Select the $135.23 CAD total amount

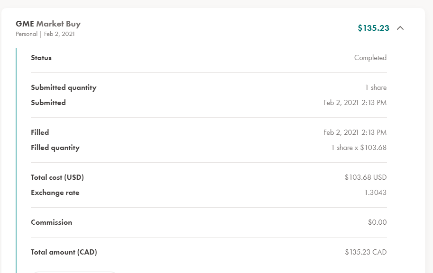click(x=366, y=252)
